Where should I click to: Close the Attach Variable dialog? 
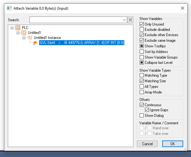coord(182,8)
